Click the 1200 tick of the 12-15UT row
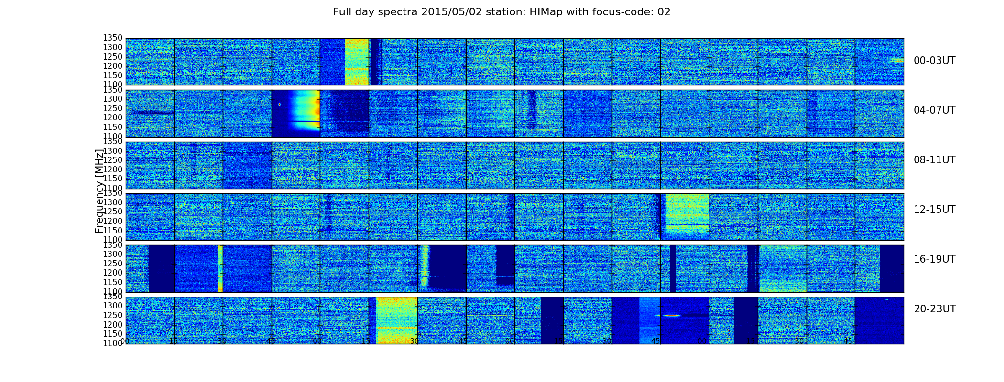 [x=113, y=221]
